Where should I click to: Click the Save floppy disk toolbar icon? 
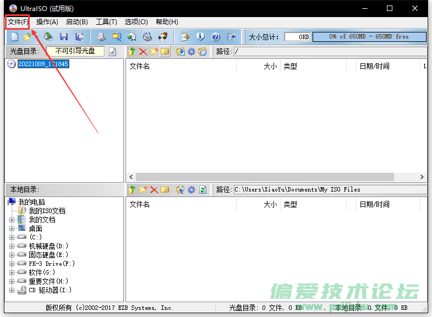tap(64, 37)
